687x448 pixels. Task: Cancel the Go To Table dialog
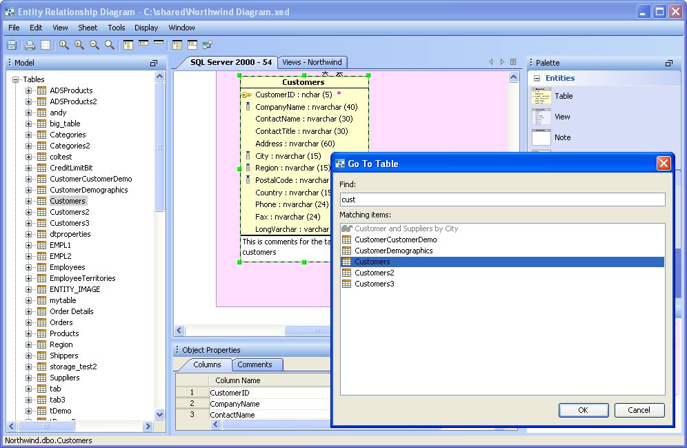(639, 410)
